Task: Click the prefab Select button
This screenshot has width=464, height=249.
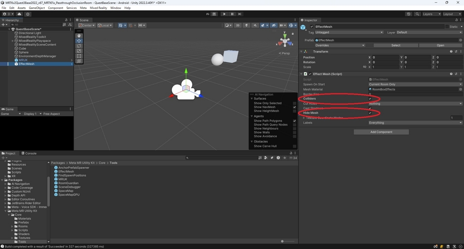Action: [x=396, y=45]
